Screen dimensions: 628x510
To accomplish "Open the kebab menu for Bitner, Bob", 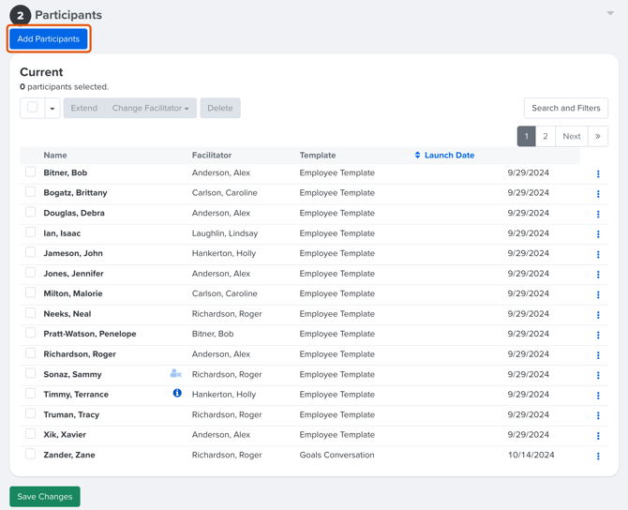I will click(x=598, y=173).
